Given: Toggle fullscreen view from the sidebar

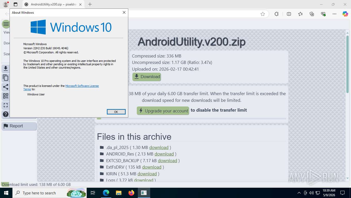Looking at the screenshot, I should point(6,105).
